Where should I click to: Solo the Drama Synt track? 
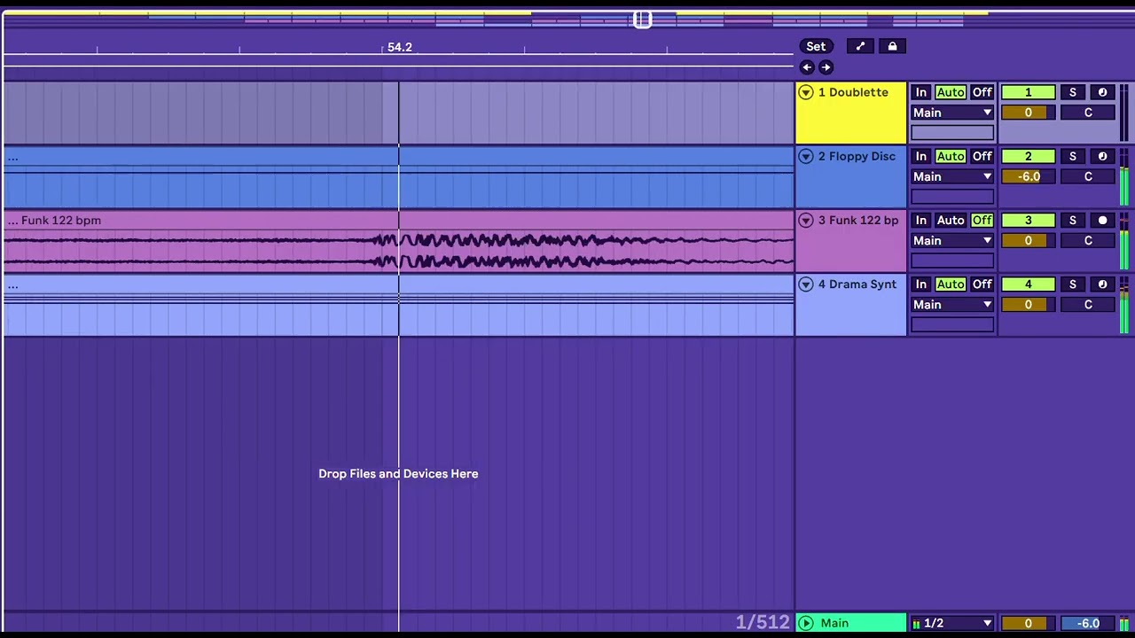click(x=1072, y=284)
